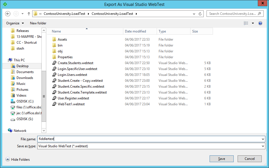Select This PC in navigation pane
This screenshot has width=269, height=168.
[x=17, y=60]
